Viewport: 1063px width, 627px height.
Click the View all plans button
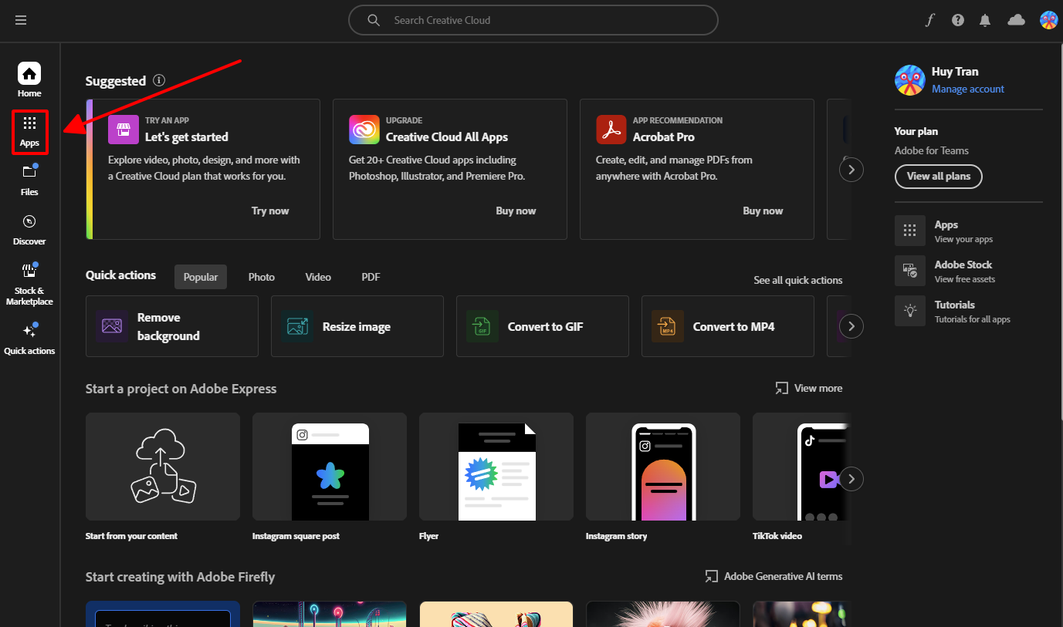[938, 176]
